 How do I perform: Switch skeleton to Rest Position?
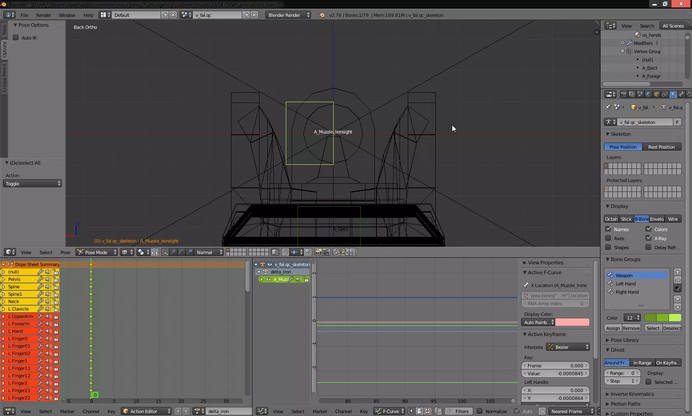pos(661,147)
